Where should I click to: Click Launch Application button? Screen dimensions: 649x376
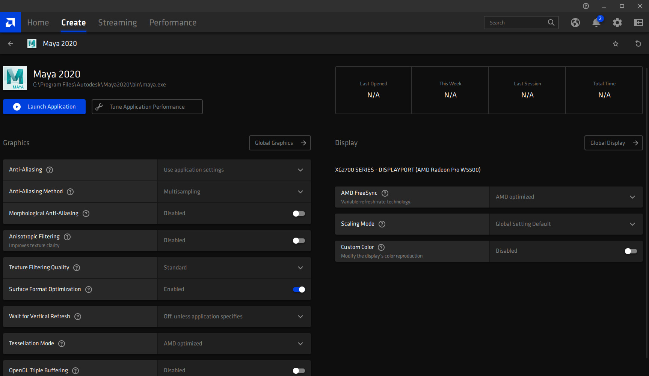pyautogui.click(x=44, y=107)
